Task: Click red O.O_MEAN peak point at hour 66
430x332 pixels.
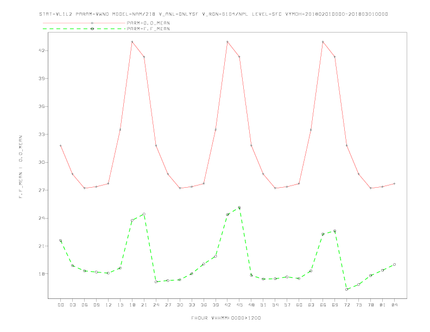Action: (x=323, y=42)
